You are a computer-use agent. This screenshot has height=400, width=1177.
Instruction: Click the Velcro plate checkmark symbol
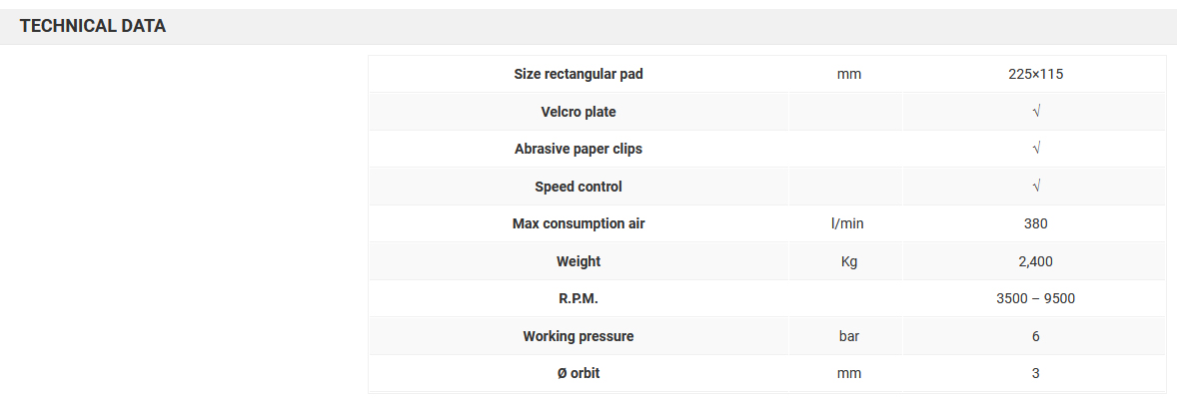tap(1036, 112)
